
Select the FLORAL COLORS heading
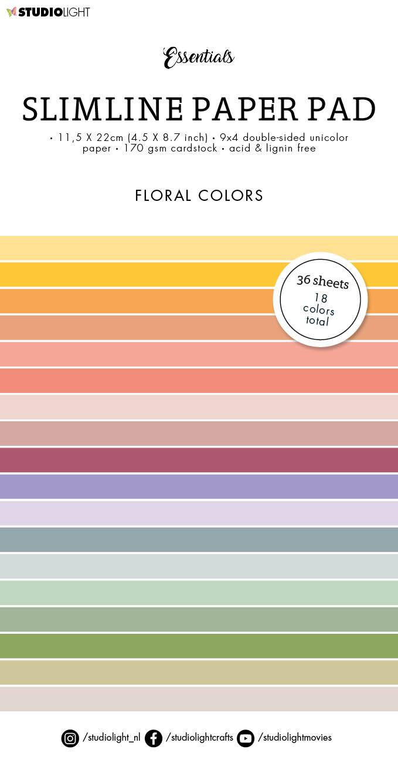[199, 196]
